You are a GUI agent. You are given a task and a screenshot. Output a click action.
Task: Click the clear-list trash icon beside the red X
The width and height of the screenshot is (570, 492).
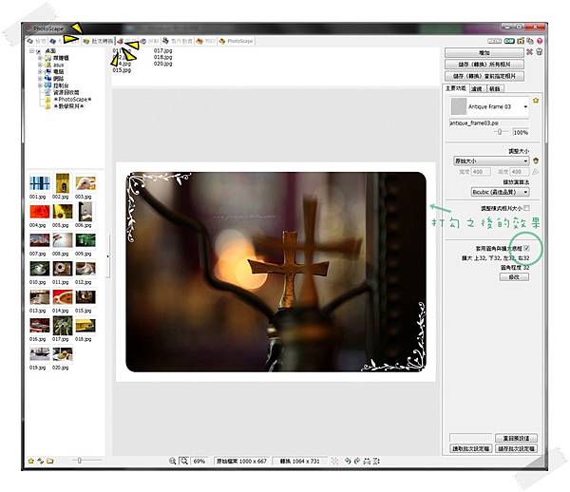540,52
